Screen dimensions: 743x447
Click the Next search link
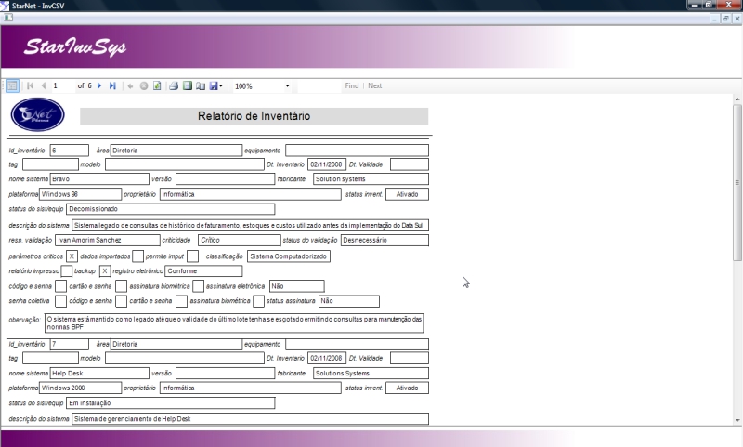(x=375, y=86)
